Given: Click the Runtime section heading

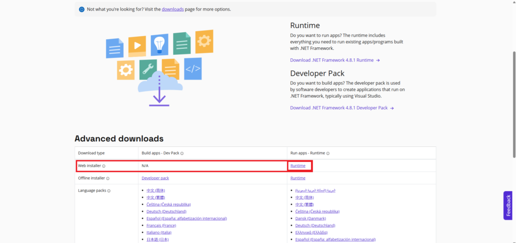Looking at the screenshot, I should (305, 26).
